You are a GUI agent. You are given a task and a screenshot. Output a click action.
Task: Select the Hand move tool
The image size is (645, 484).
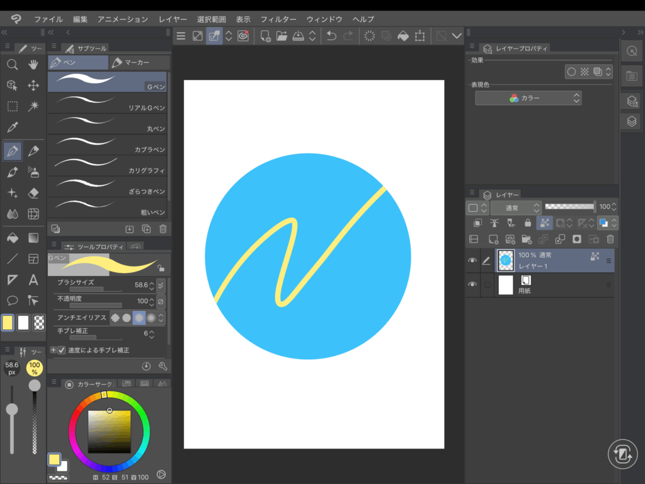pos(33,64)
